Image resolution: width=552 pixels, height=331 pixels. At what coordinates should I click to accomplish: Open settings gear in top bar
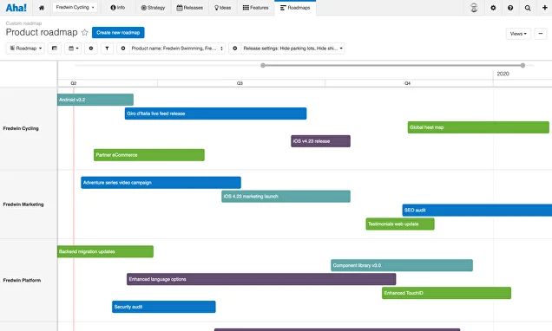[x=493, y=8]
